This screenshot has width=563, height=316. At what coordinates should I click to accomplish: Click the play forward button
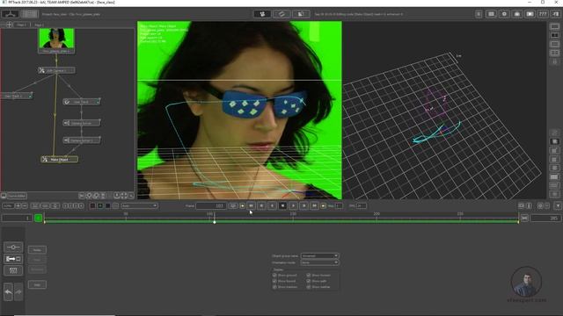[x=293, y=205]
